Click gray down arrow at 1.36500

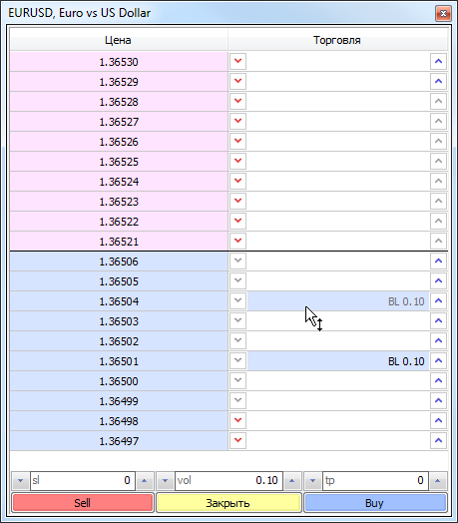tap(237, 380)
